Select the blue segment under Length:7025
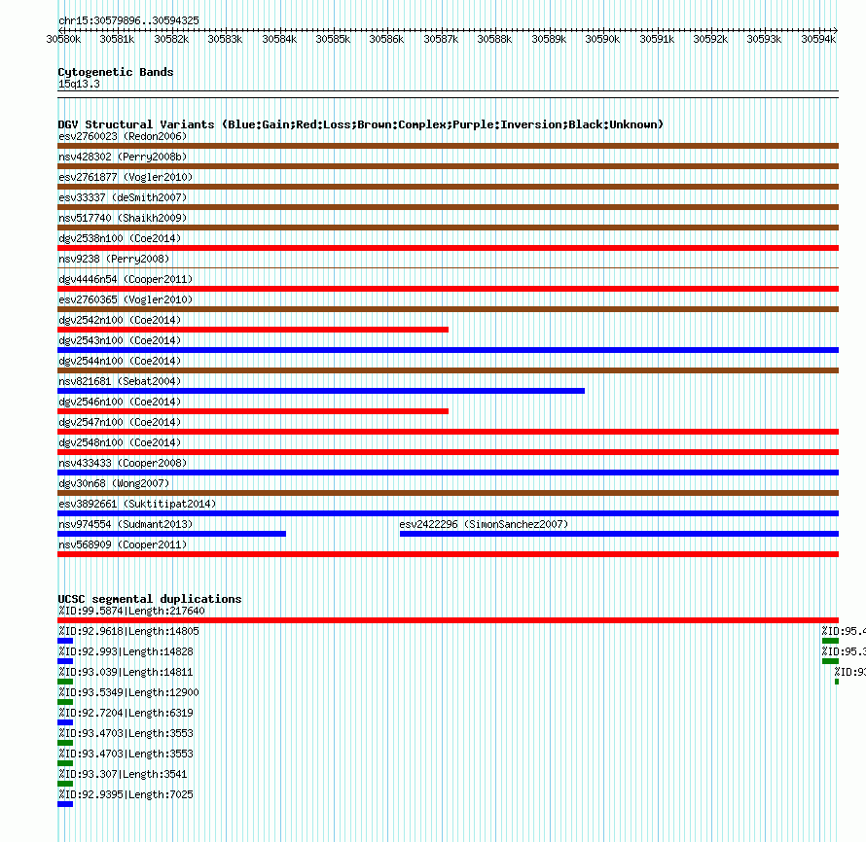Viewport: 866px width, 842px height. [65, 804]
